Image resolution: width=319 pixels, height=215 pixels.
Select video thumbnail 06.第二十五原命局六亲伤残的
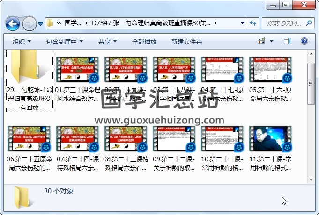30,139
